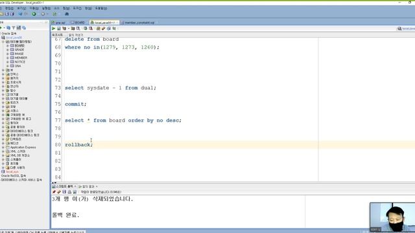
Task: Click the green Back navigation icon
Action: tap(34, 14)
